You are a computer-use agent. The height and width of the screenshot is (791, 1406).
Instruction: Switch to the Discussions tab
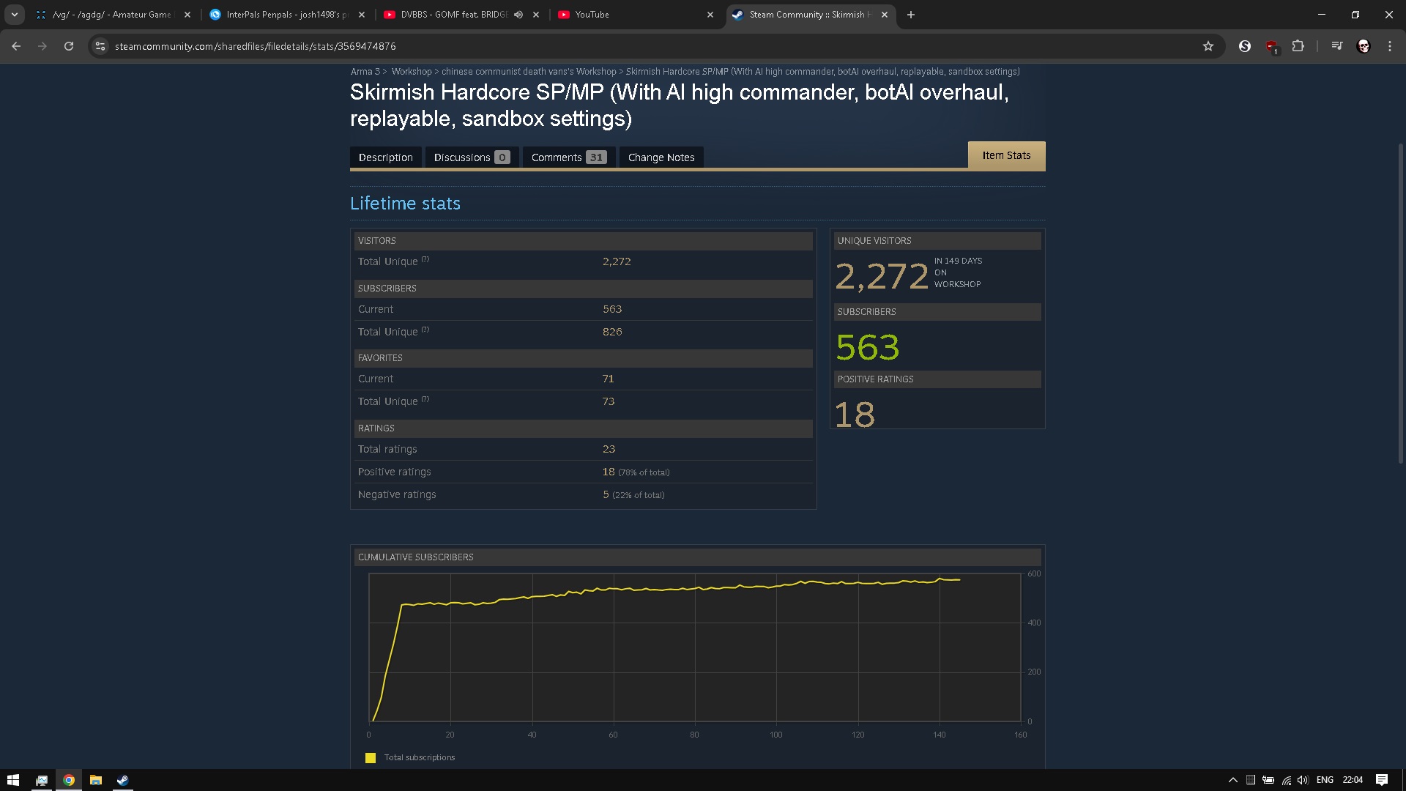(x=471, y=157)
